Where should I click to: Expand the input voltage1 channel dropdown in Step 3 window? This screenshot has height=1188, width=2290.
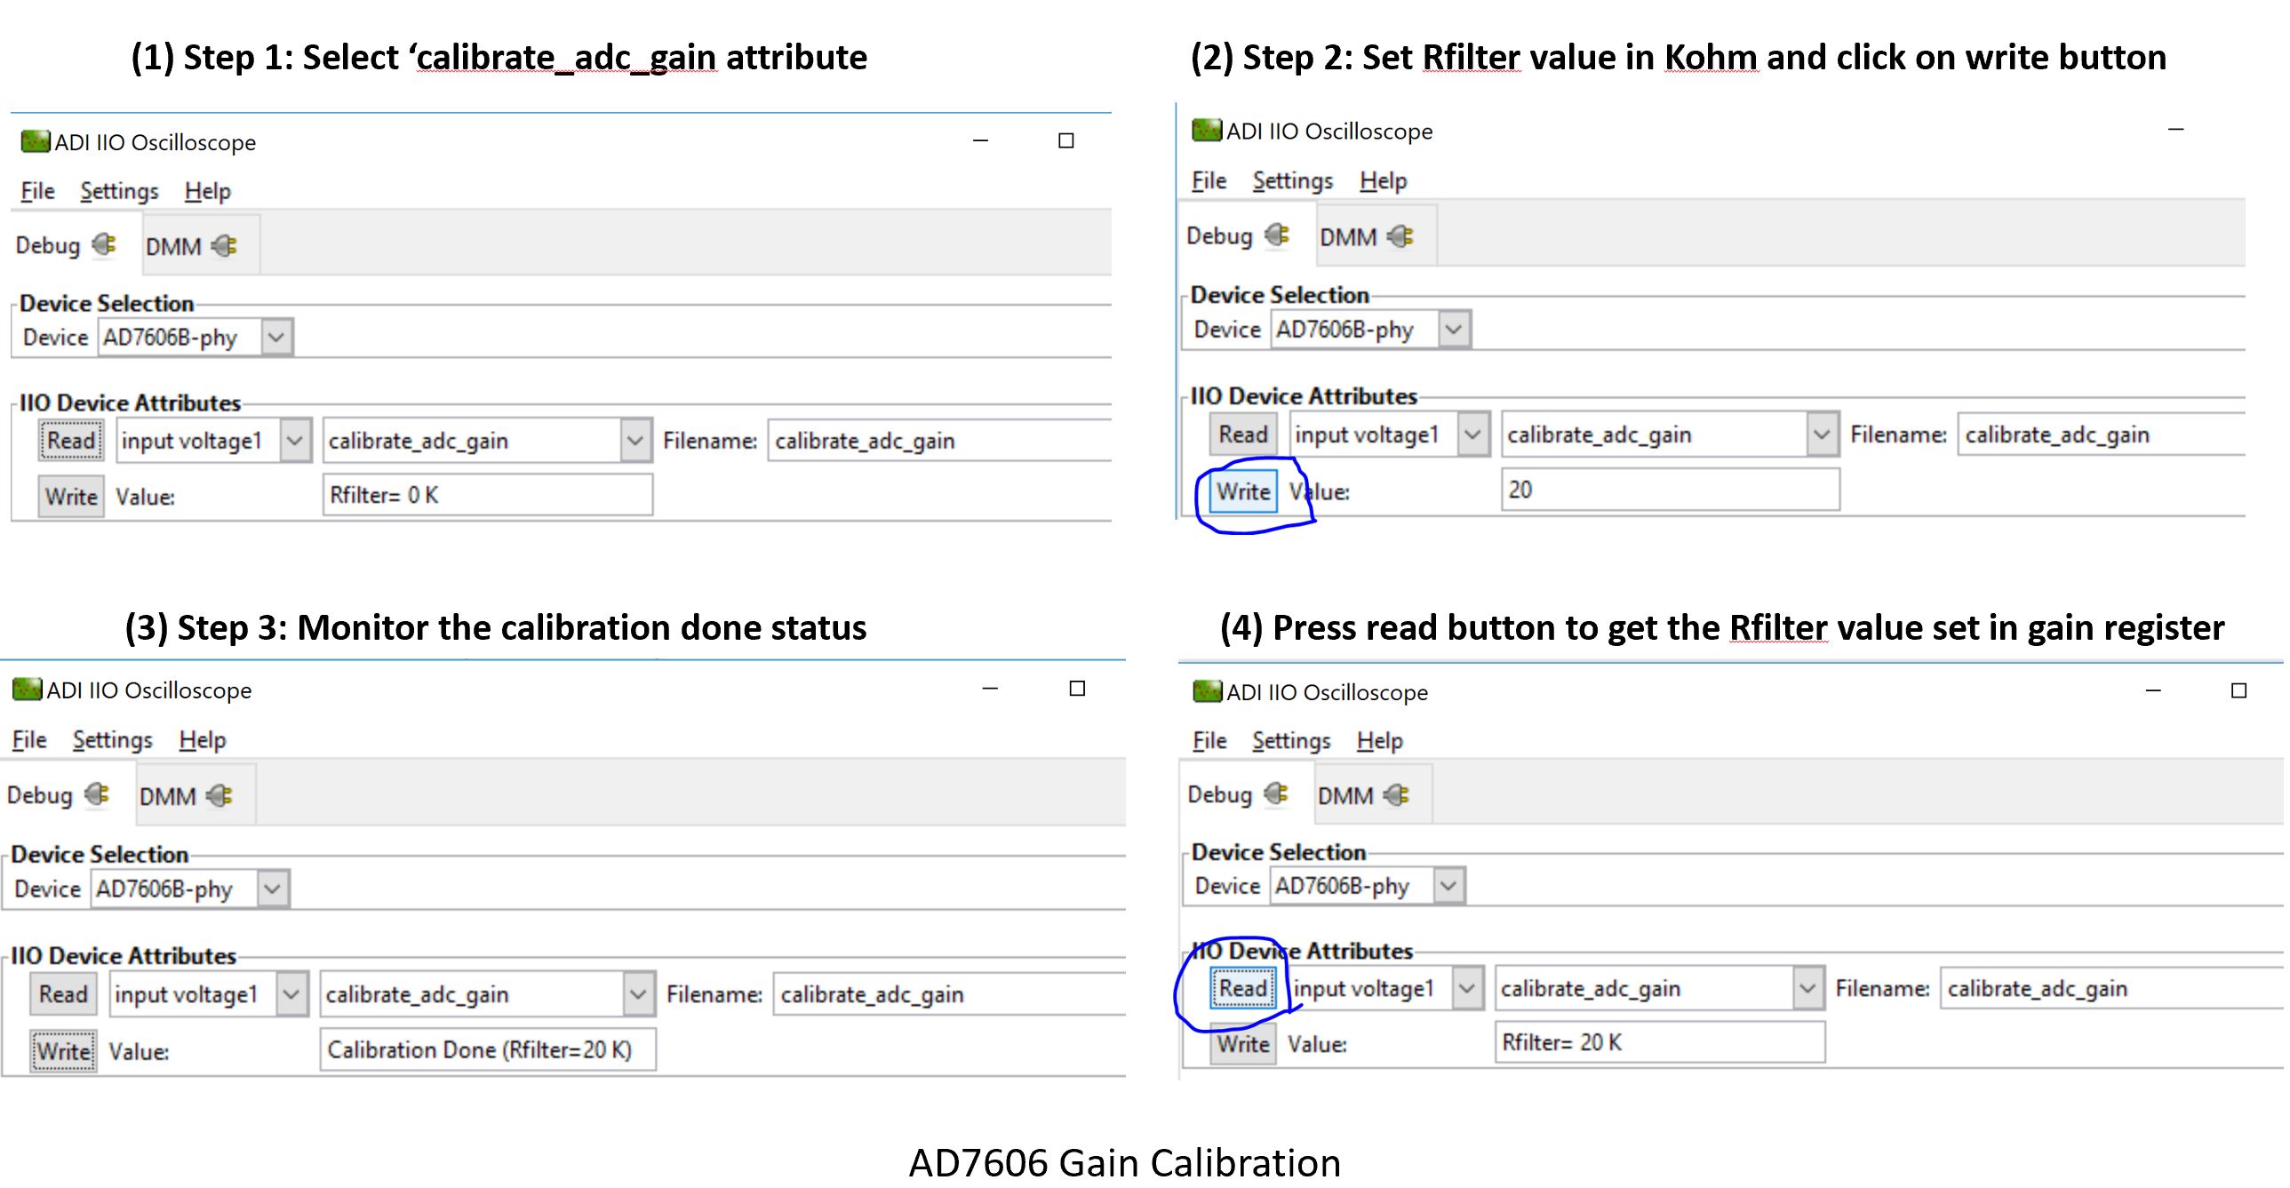(x=291, y=993)
